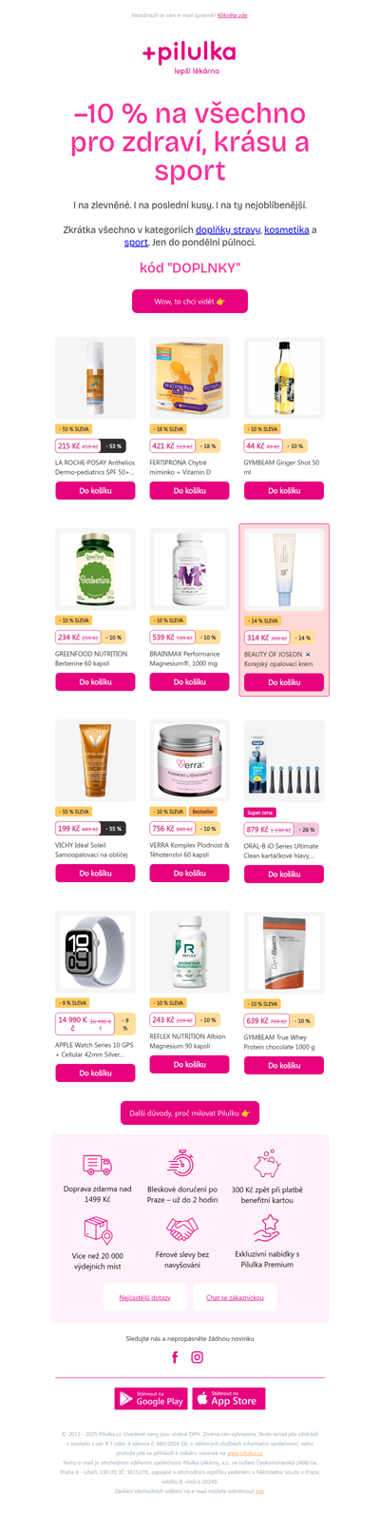
Task: Click the piggy bank cashback icon
Action: pyautogui.click(x=267, y=1163)
